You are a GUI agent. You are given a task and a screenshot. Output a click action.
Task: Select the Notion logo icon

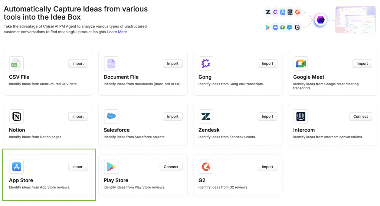point(16,117)
